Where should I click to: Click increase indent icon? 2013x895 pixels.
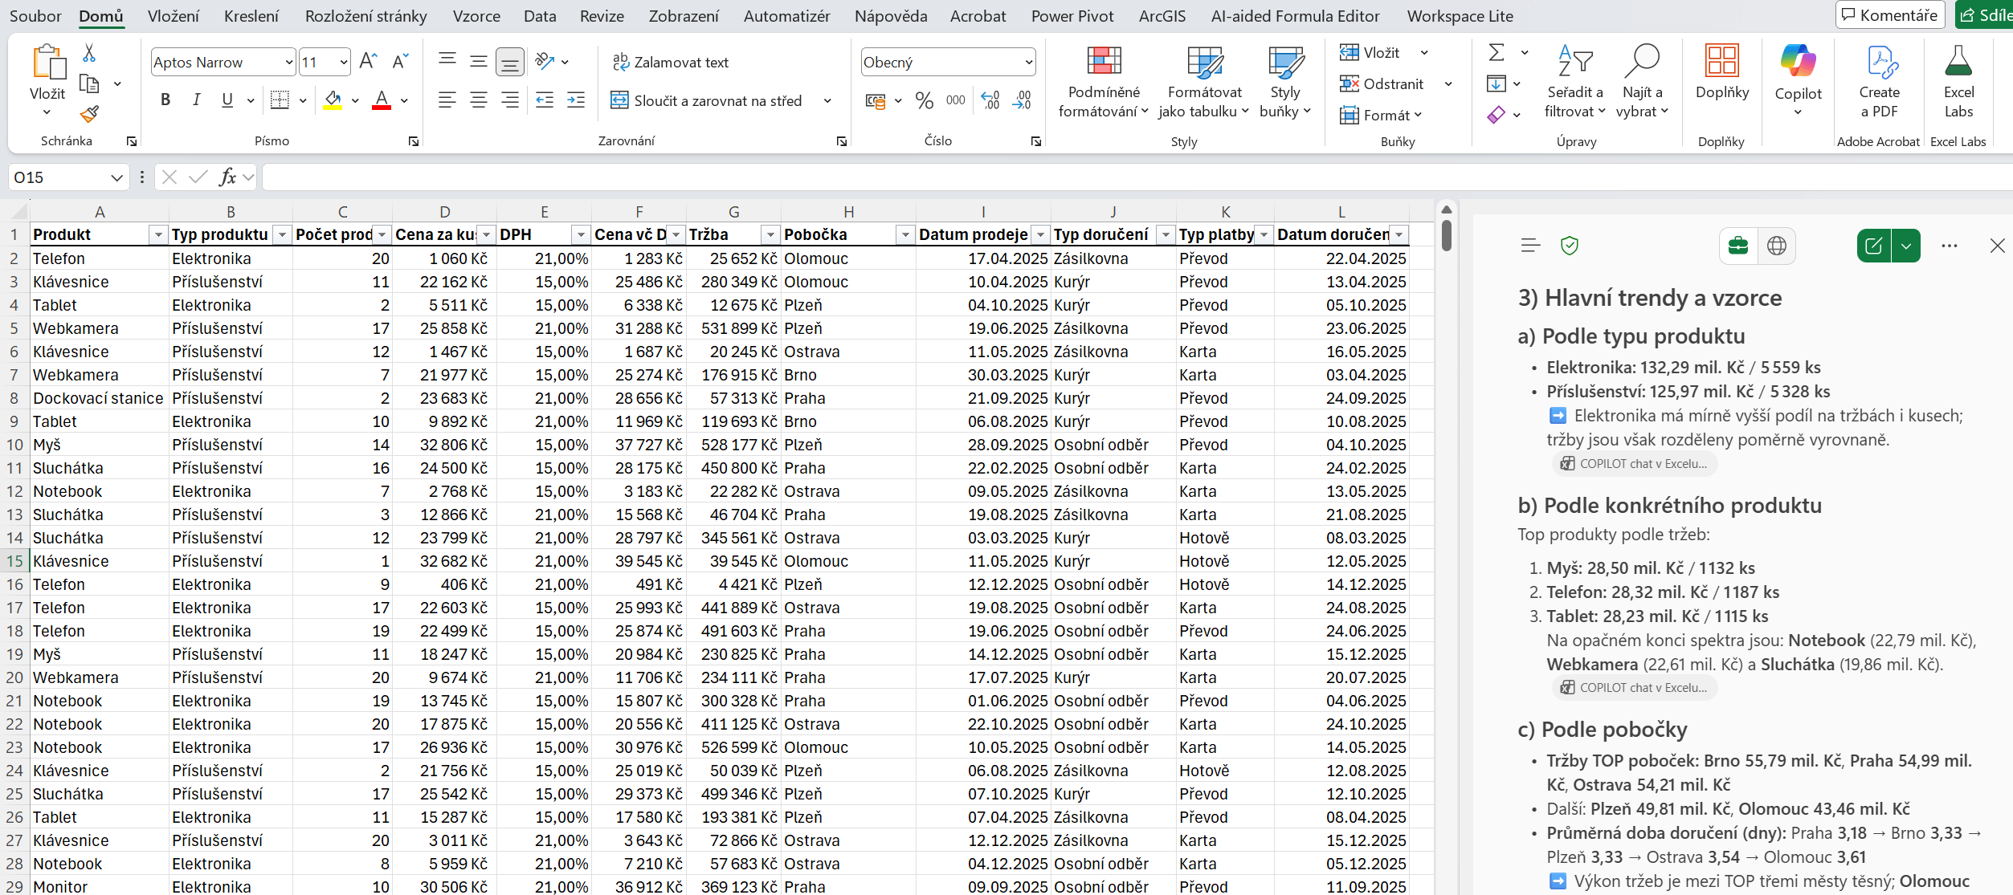[x=576, y=100]
